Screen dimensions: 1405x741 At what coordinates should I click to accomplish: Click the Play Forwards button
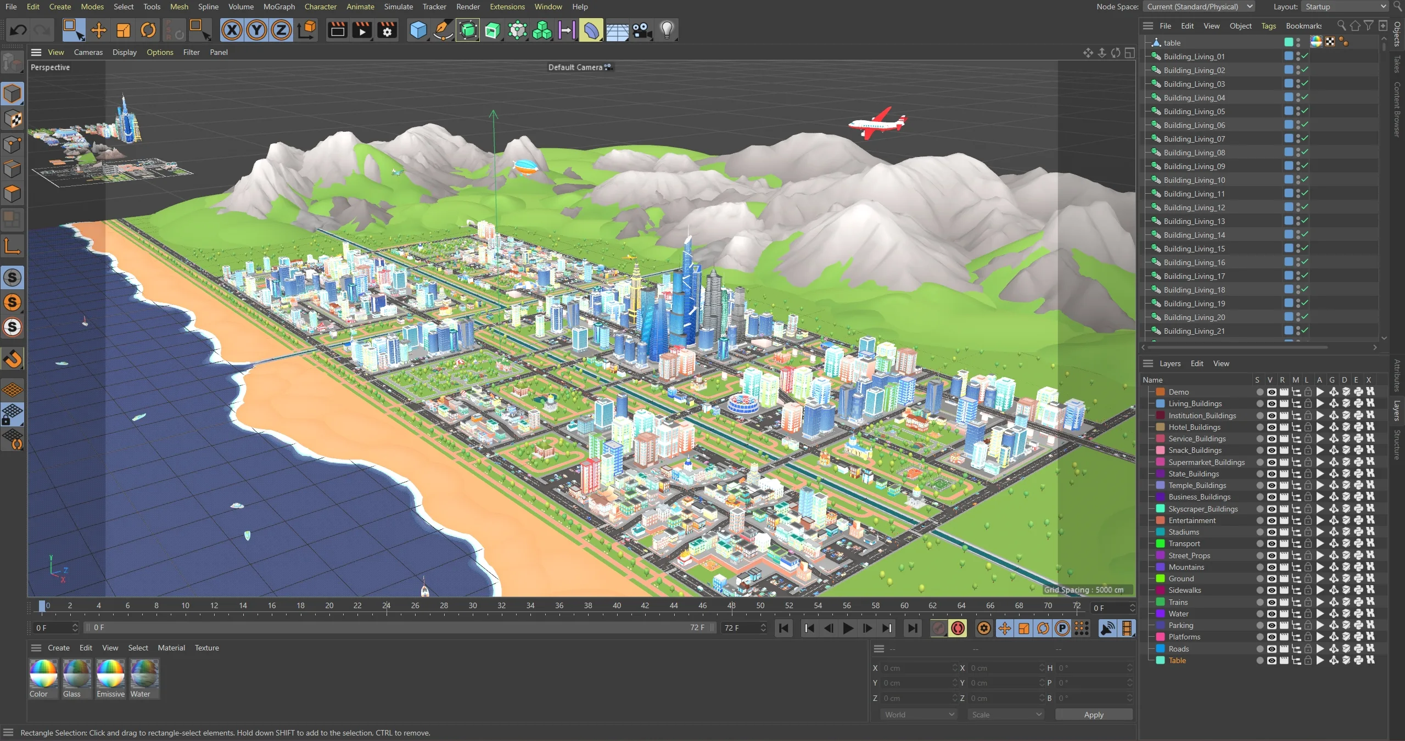[x=848, y=628]
